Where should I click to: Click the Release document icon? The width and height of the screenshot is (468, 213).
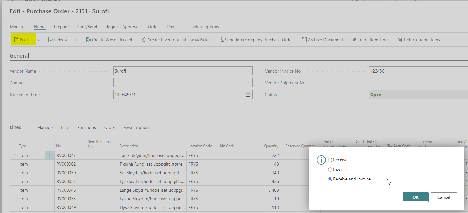point(51,40)
